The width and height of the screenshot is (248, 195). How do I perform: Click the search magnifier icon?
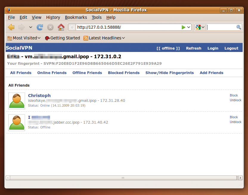pyautogui.click(x=239, y=27)
